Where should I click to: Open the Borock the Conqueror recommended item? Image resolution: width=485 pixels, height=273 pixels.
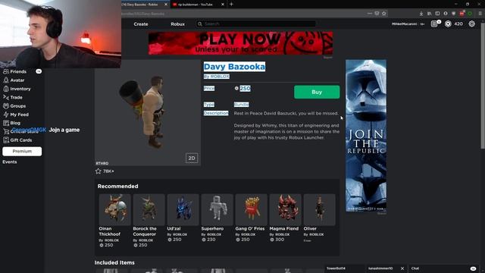click(149, 221)
